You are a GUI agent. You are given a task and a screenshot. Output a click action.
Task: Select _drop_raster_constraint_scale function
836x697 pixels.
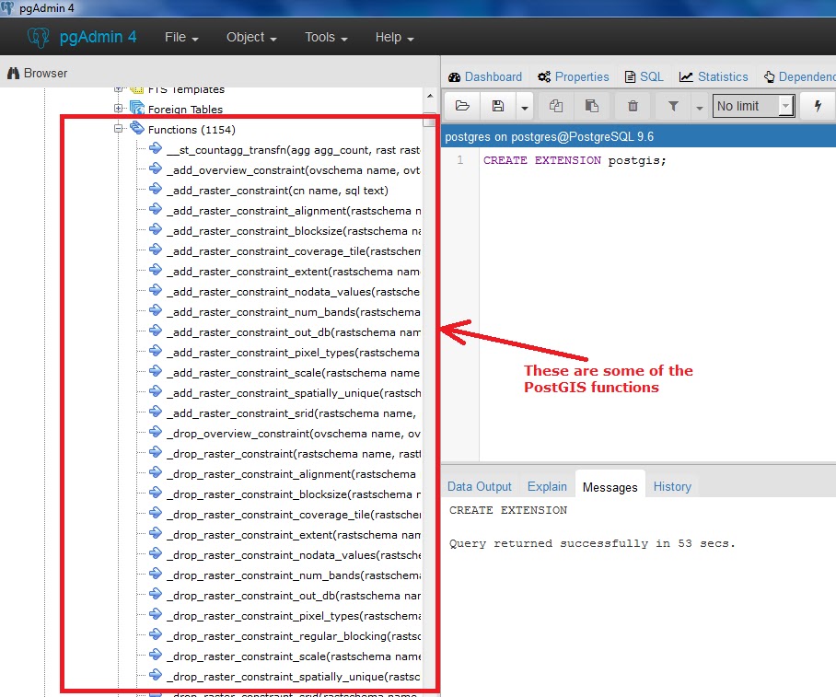coord(293,656)
